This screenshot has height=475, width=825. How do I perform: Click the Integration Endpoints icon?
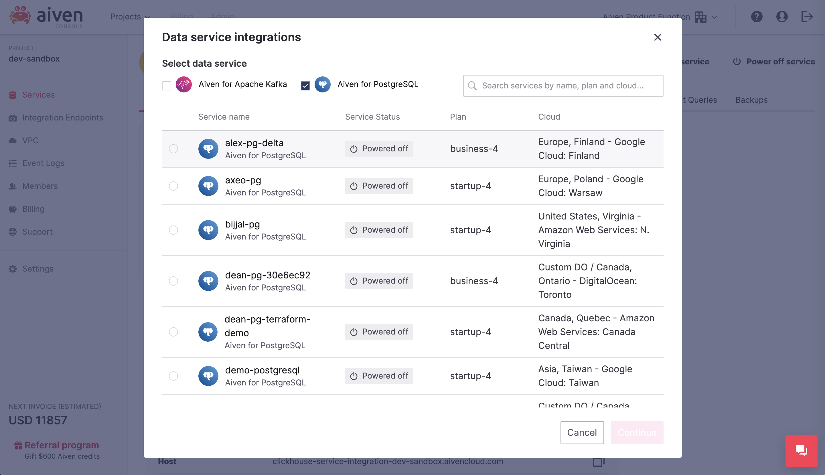[12, 118]
